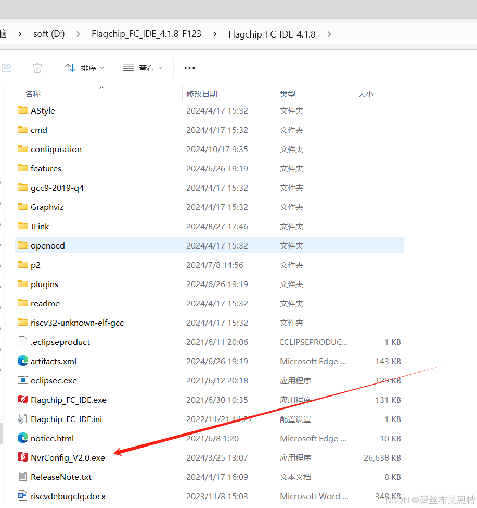Select the file name riscvdebugcfg.docx
The width and height of the screenshot is (477, 508).
[68, 497]
